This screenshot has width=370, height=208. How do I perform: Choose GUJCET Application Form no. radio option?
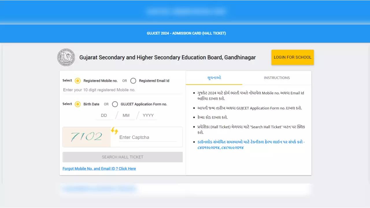(115, 104)
